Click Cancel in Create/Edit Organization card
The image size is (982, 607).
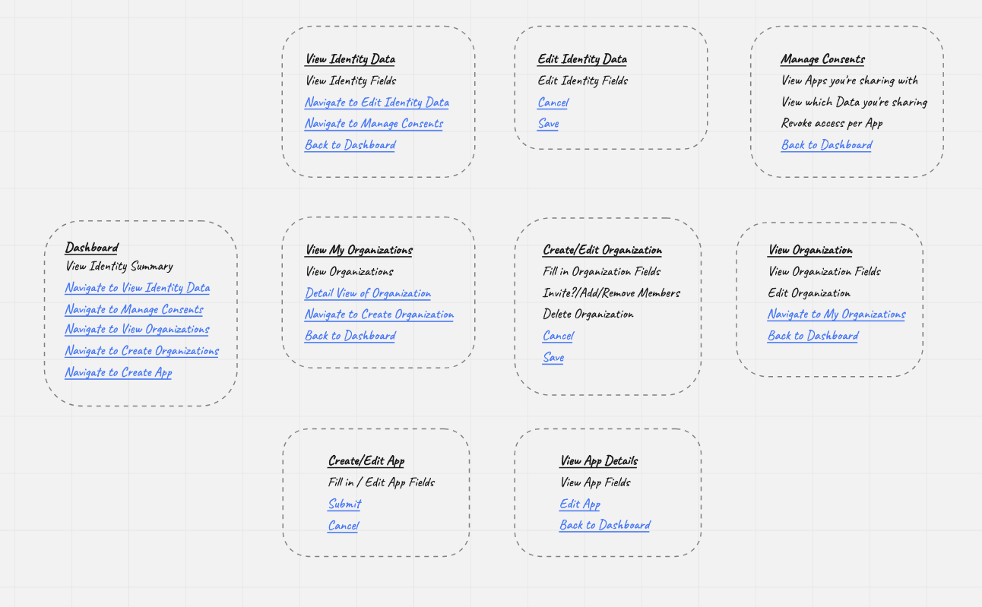pos(558,336)
